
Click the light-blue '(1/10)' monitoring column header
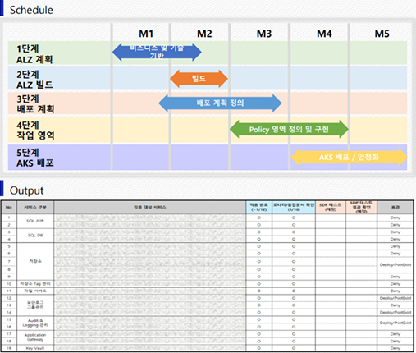point(294,207)
